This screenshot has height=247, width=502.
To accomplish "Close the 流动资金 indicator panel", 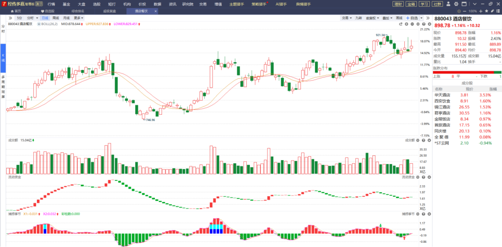I will 429,177.
